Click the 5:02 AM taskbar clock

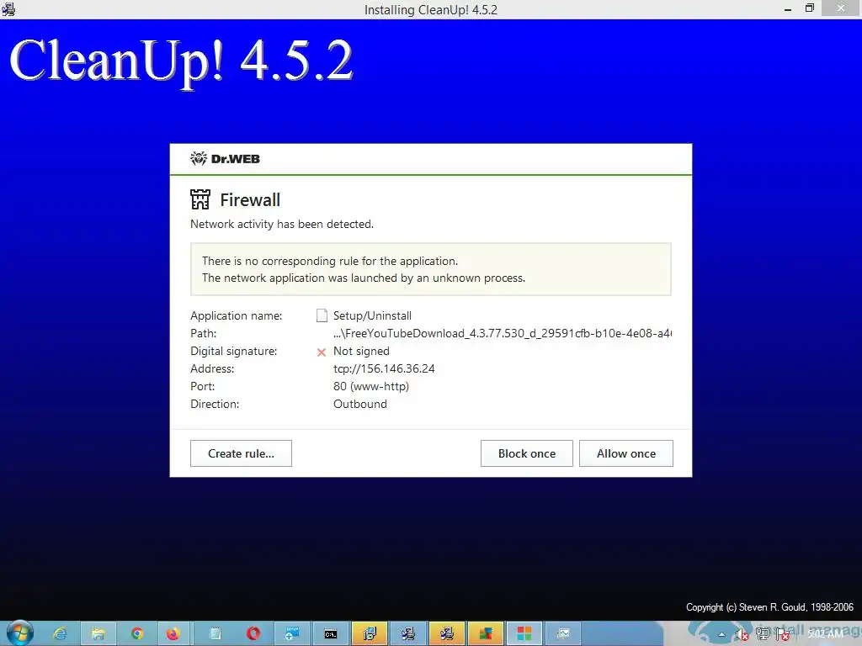[825, 634]
